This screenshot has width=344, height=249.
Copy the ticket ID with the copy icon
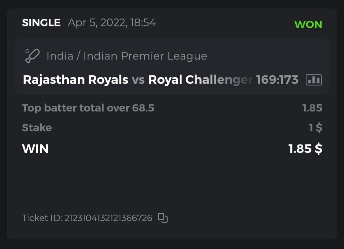[163, 218]
